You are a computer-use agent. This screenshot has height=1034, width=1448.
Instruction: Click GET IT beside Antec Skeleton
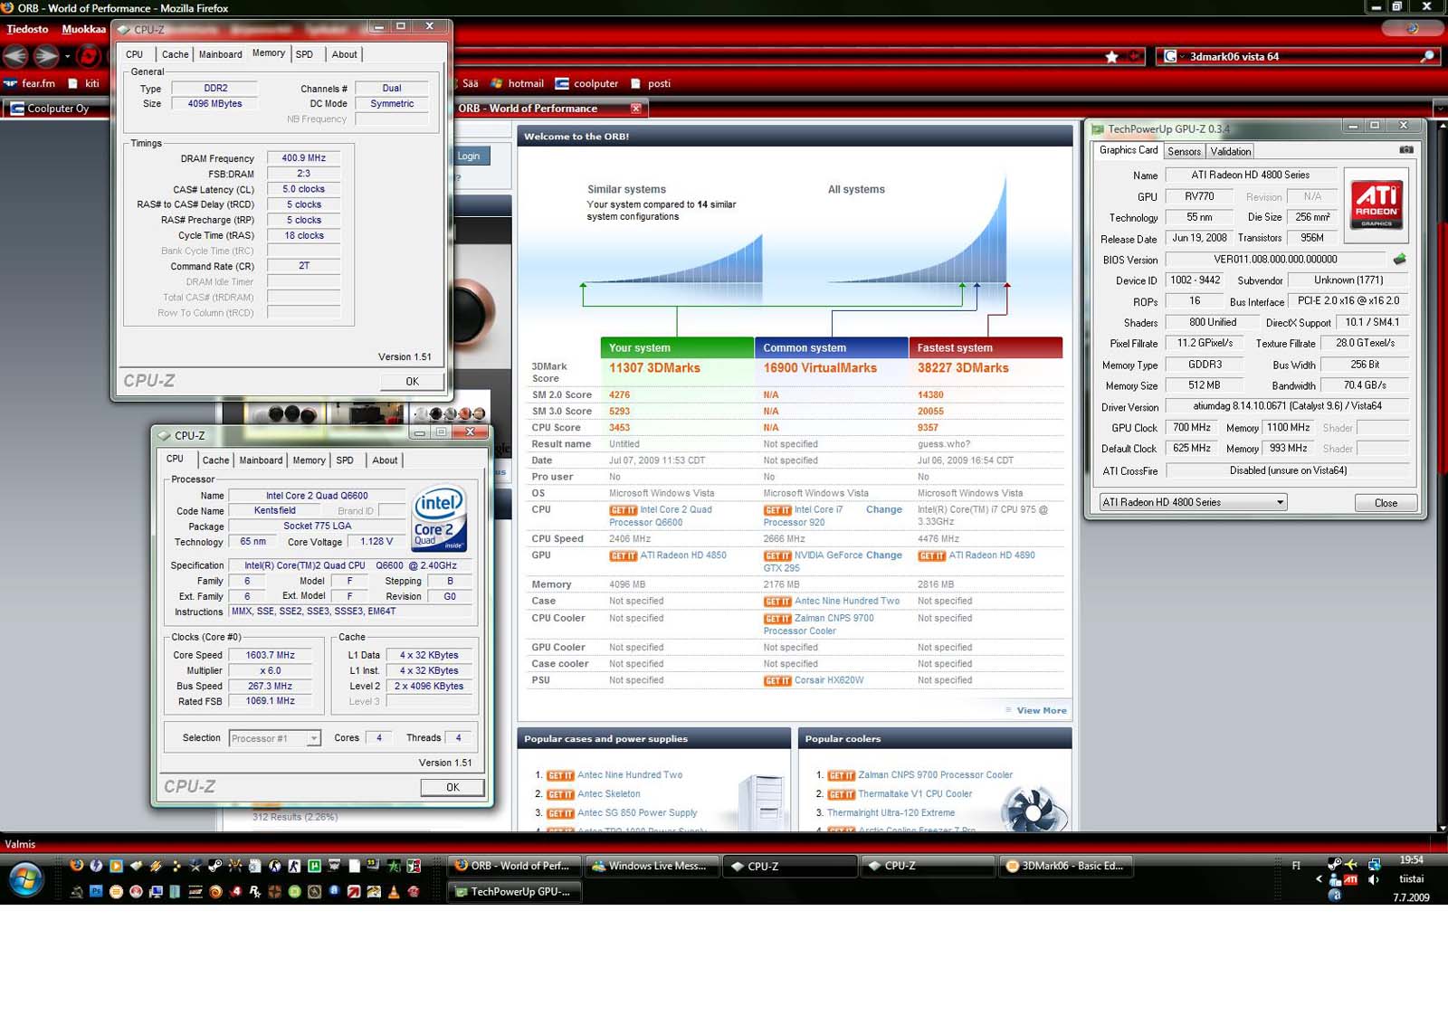tap(560, 794)
